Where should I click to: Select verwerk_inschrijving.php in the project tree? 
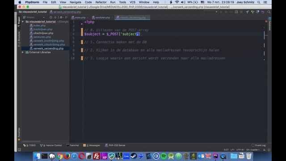[x=49, y=41]
